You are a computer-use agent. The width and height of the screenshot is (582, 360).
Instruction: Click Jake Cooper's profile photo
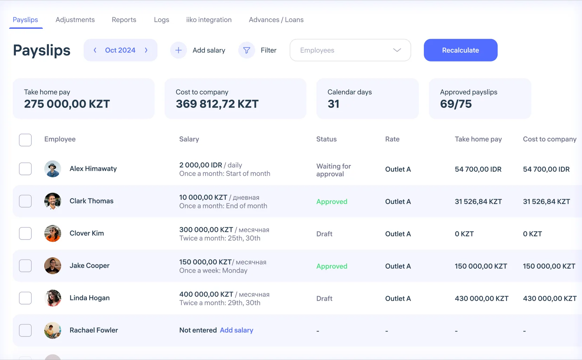point(53,266)
